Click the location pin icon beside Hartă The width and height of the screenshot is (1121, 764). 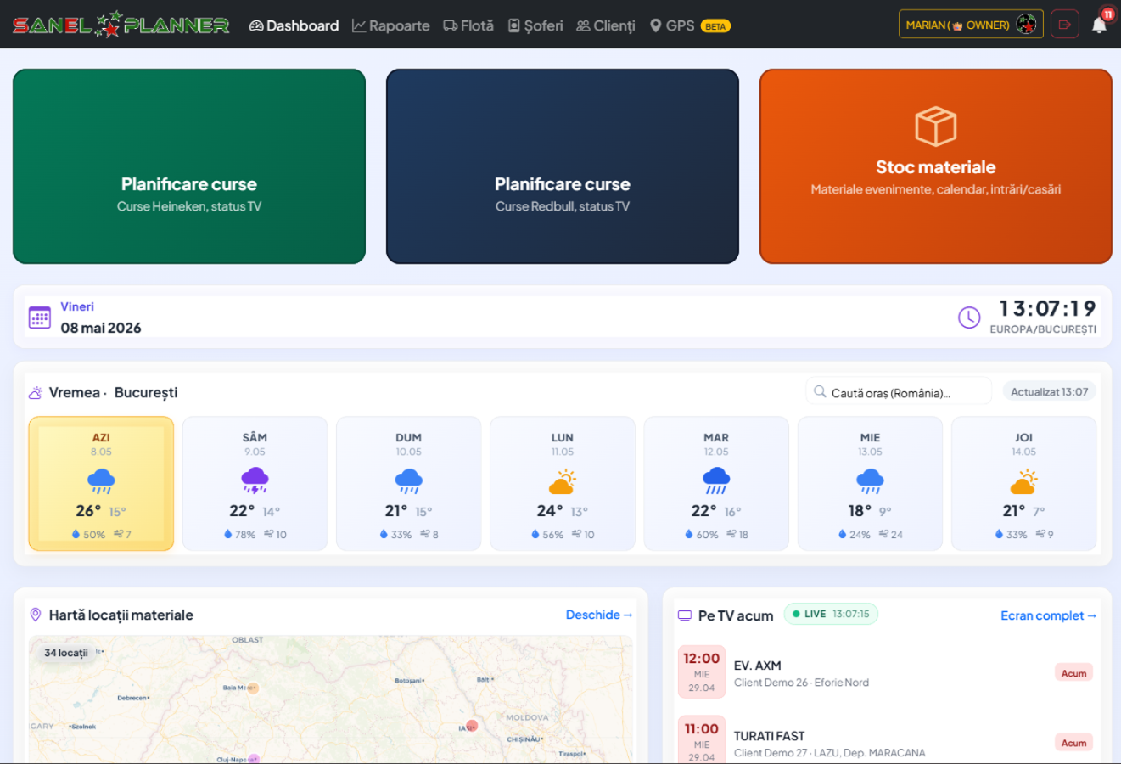[x=36, y=615]
